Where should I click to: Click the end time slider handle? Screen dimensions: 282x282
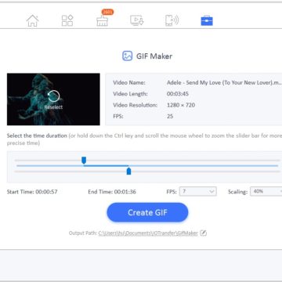128,172
